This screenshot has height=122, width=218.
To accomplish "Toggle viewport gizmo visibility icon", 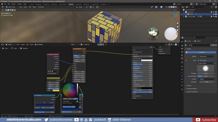I will tap(156, 7).
